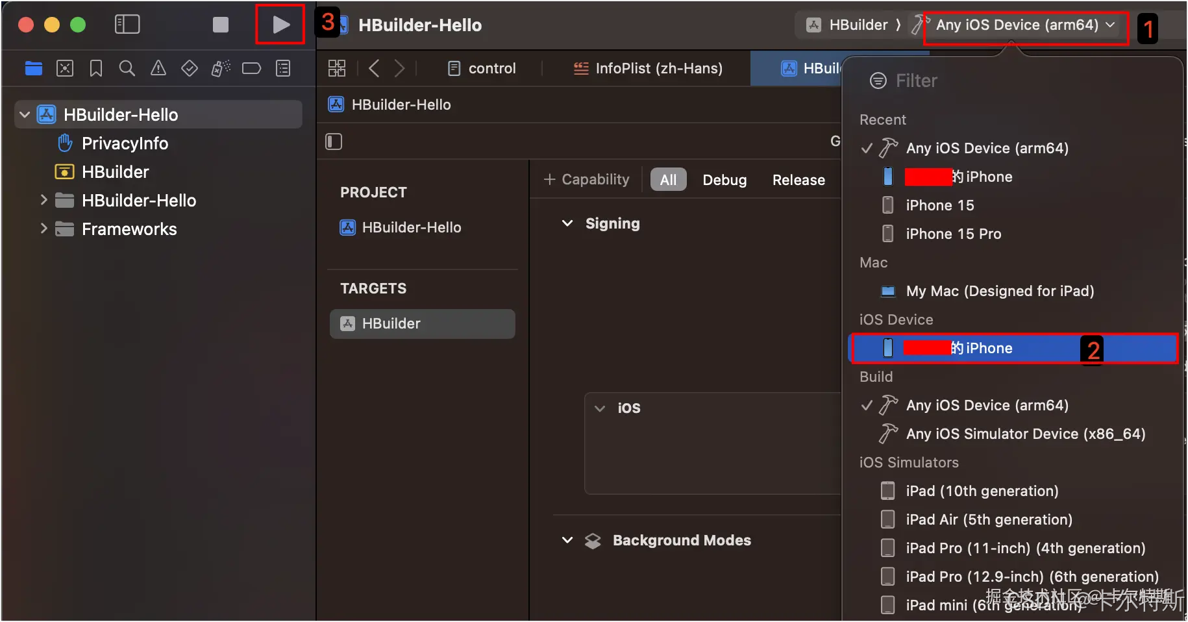This screenshot has width=1188, height=622.
Task: Select the Debug configuration filter
Action: tap(724, 180)
